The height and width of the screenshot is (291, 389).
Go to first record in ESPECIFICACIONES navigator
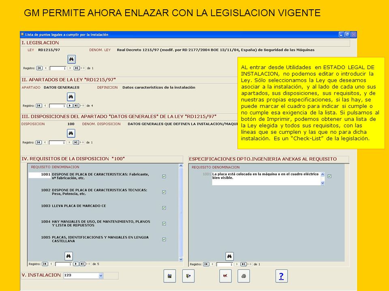(206, 264)
